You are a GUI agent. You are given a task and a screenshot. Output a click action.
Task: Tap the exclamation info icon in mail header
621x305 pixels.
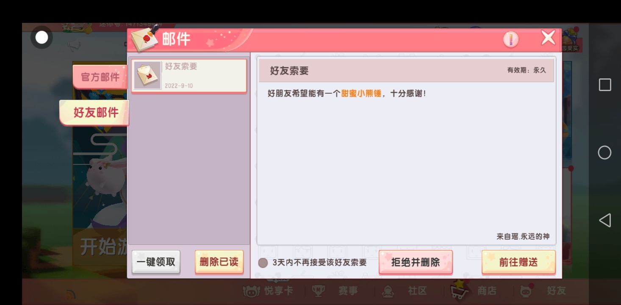(511, 39)
